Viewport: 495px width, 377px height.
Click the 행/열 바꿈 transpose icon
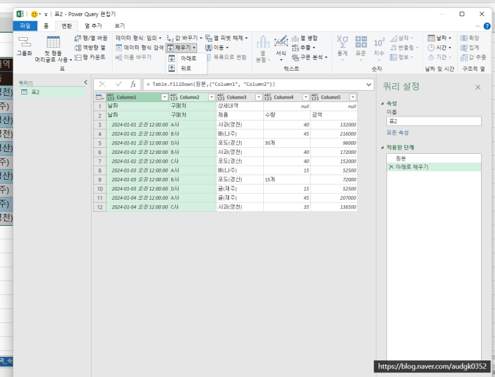78,38
